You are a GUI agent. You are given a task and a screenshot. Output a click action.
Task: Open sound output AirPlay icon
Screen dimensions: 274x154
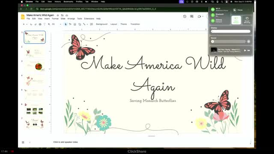pos(248,41)
